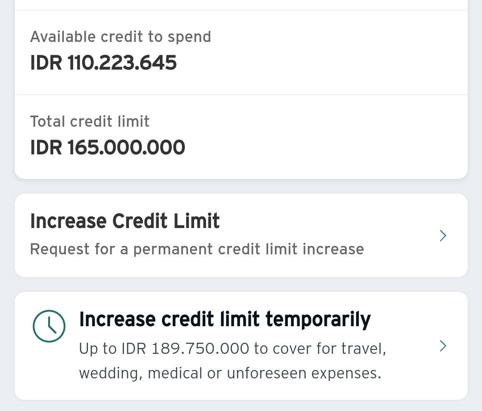Click the 'IDR' prefix of total credit limit
The height and width of the screenshot is (411, 482).
pos(46,148)
